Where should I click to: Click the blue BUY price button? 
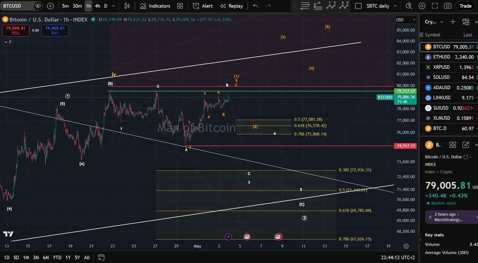(55, 30)
